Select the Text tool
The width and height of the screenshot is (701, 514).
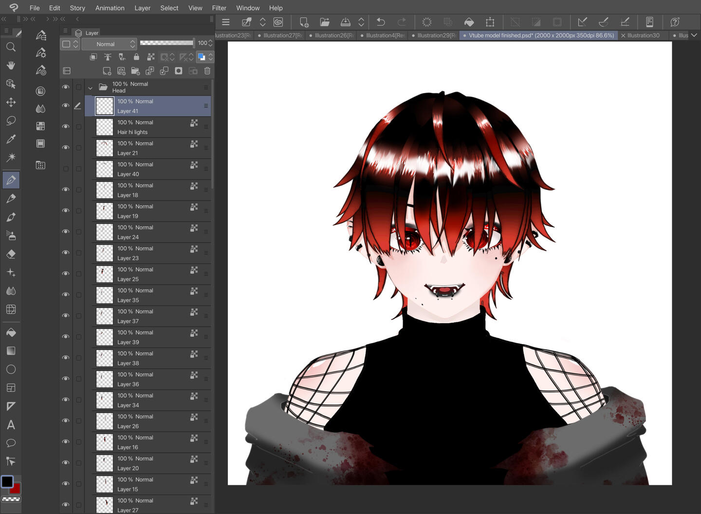click(x=11, y=425)
